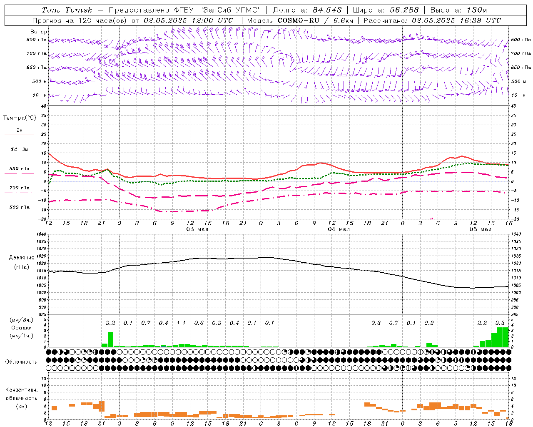Image resolution: width=533 pixels, height=427 pixels.
Task: Click the '05 мая' date label
Action: [x=481, y=229]
